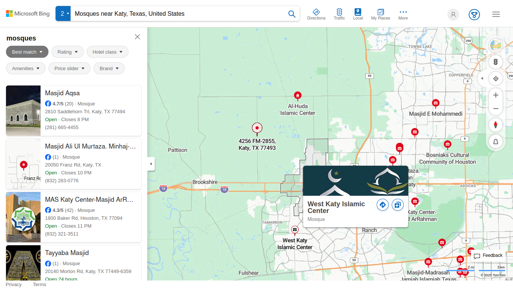Open Masjid Ali Ul Murtaza result
This screenshot has width=513, height=288.
[x=74, y=164]
